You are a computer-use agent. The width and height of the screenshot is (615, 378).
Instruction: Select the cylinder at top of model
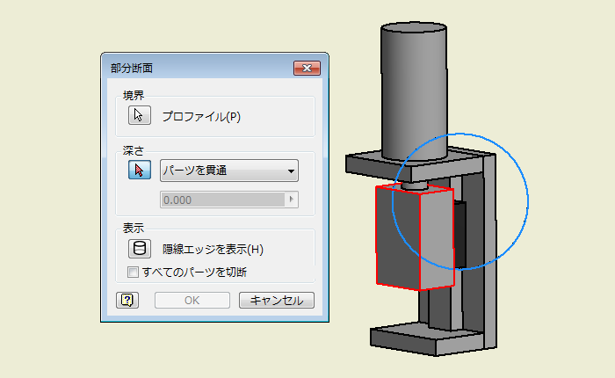click(414, 91)
